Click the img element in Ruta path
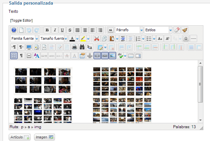The width and height of the screenshot is (210, 141). [38, 127]
